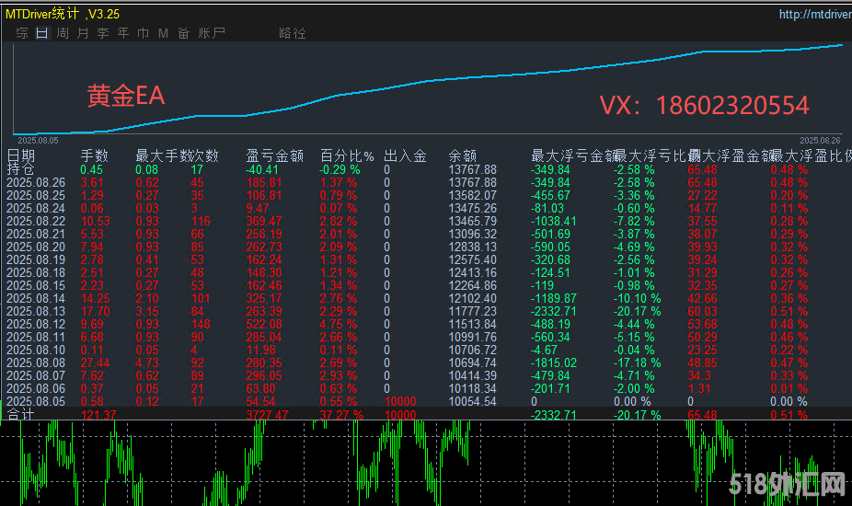The height and width of the screenshot is (506, 852).
Task: Switch to the 综 summary tab
Action: coord(22,33)
